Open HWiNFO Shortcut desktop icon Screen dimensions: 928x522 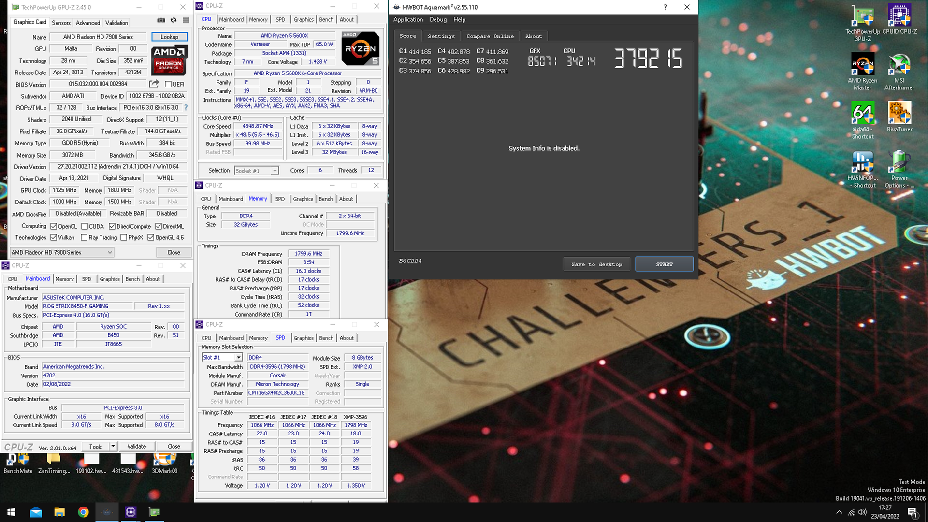tap(863, 169)
